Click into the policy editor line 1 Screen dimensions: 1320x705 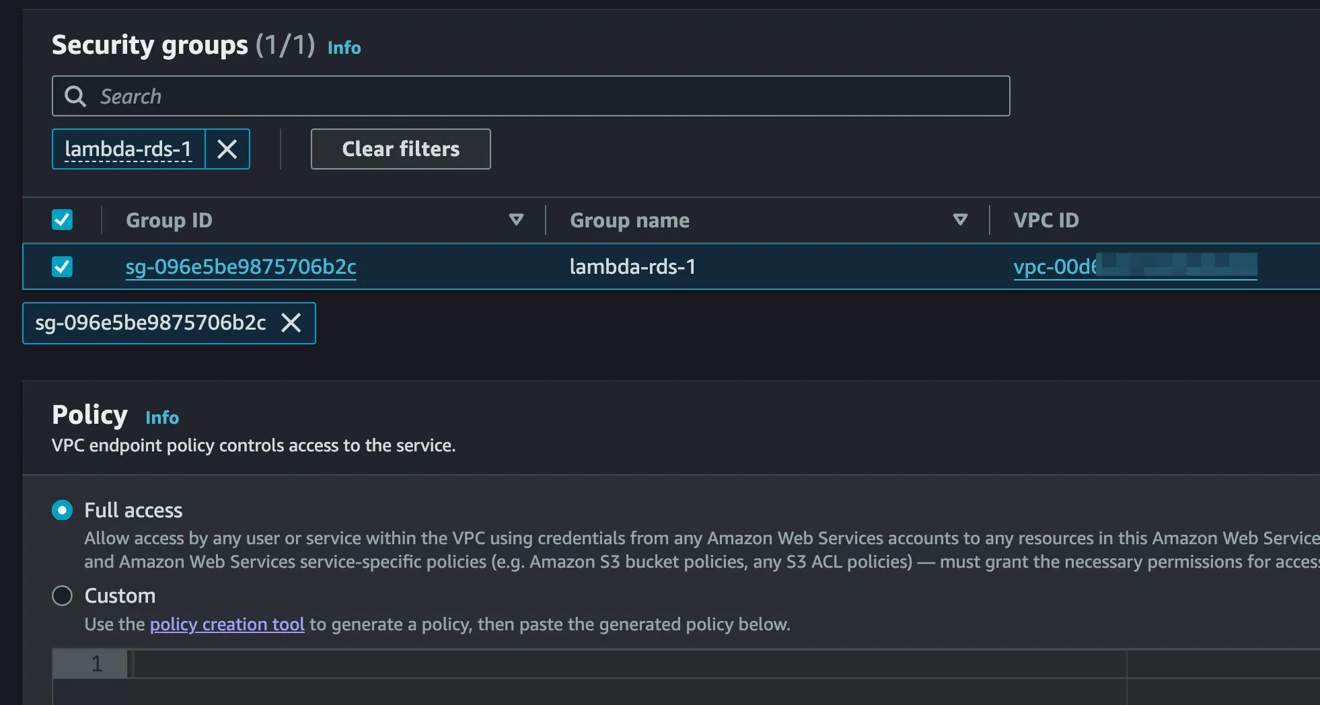coord(606,664)
